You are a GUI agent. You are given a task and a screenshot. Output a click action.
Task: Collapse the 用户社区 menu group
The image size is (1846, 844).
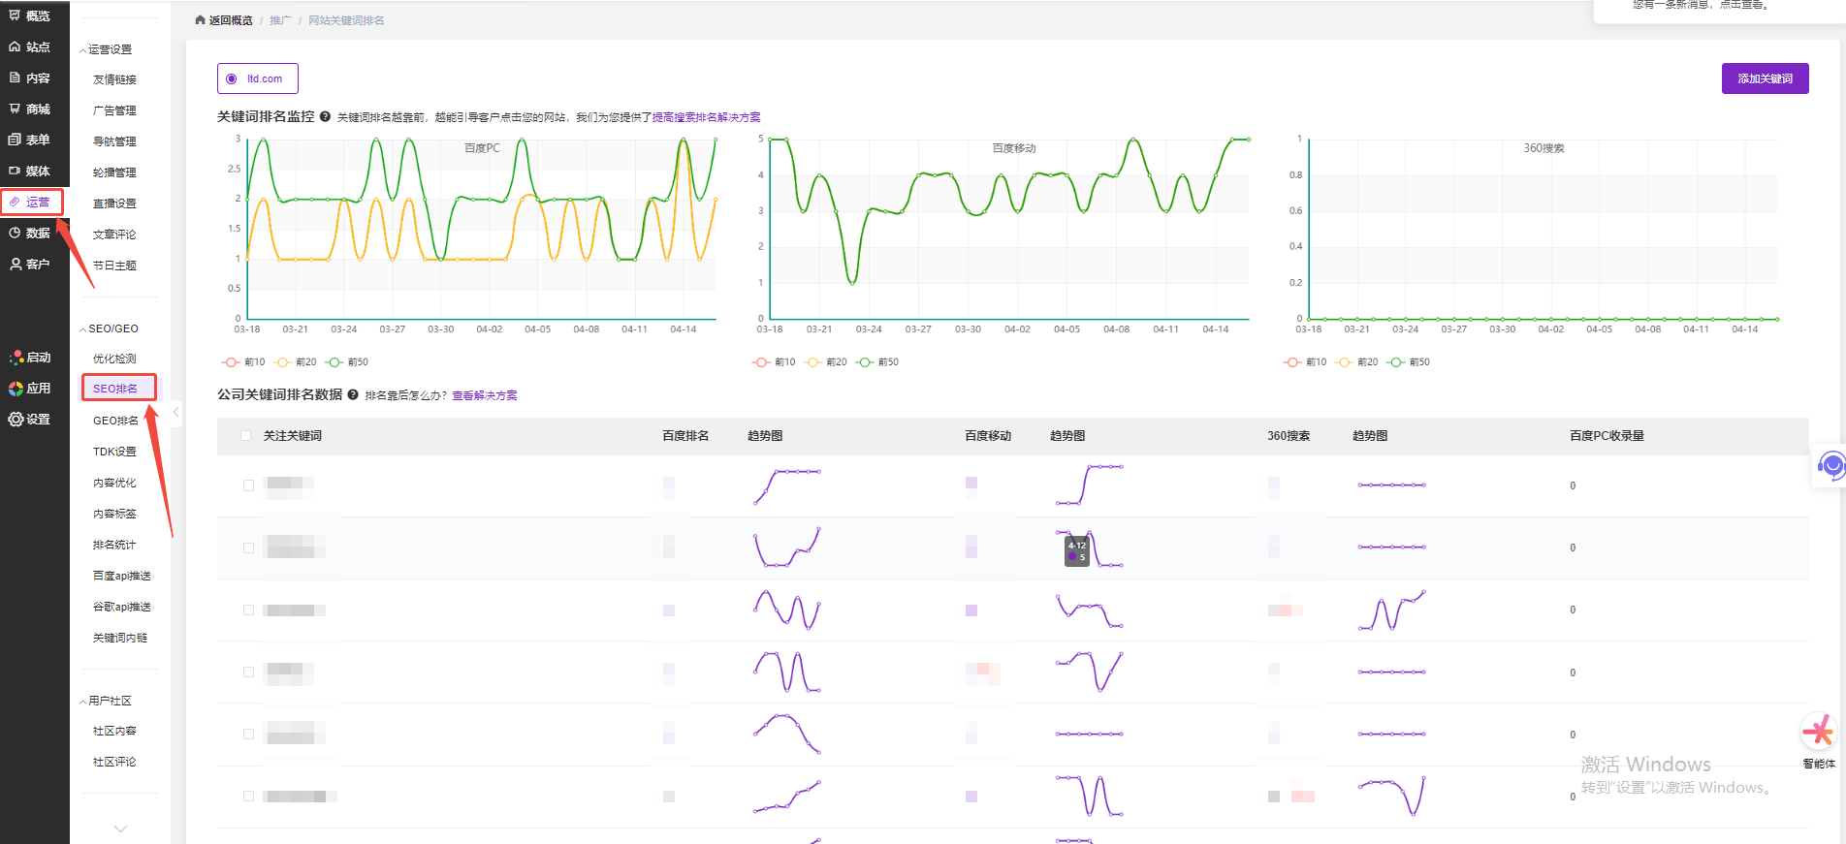click(x=83, y=701)
